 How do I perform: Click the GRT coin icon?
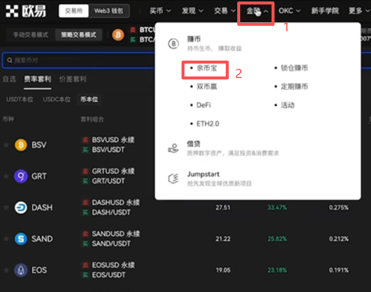pyautogui.click(x=21, y=176)
